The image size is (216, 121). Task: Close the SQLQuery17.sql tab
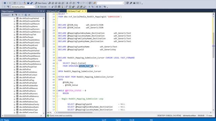click(85, 11)
